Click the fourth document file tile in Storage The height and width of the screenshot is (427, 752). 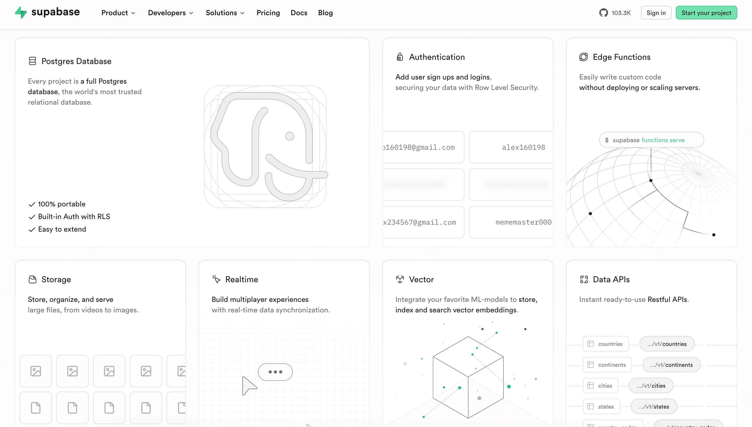(146, 408)
